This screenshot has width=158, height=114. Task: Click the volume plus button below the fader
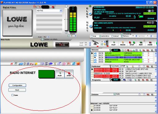tap(66, 33)
